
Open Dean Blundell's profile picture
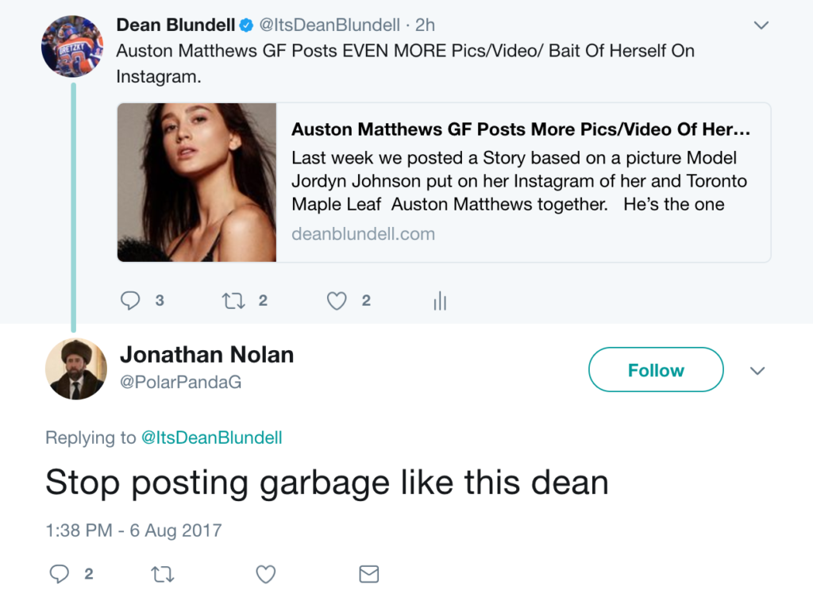(72, 46)
